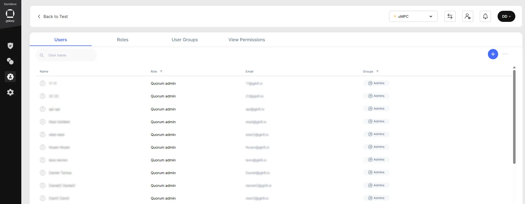Click the Role column header text

[x=154, y=71]
